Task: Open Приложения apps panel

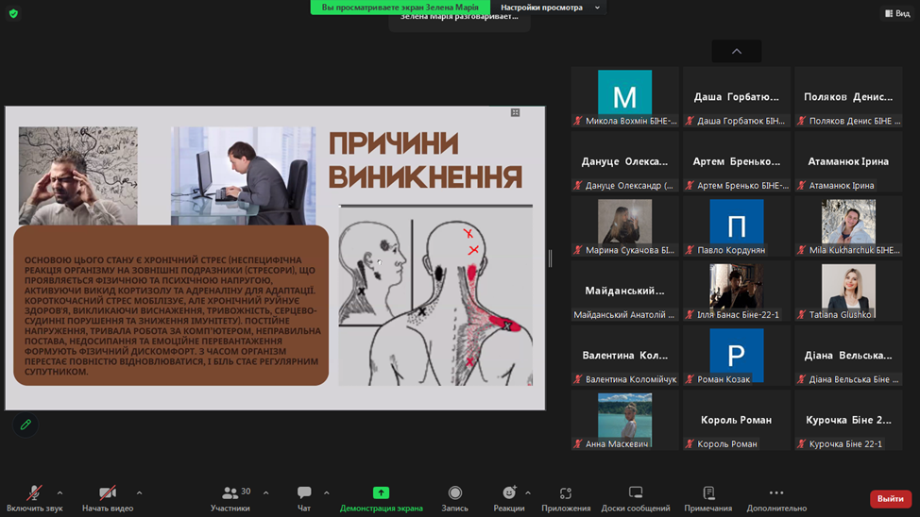Action: 566,497
